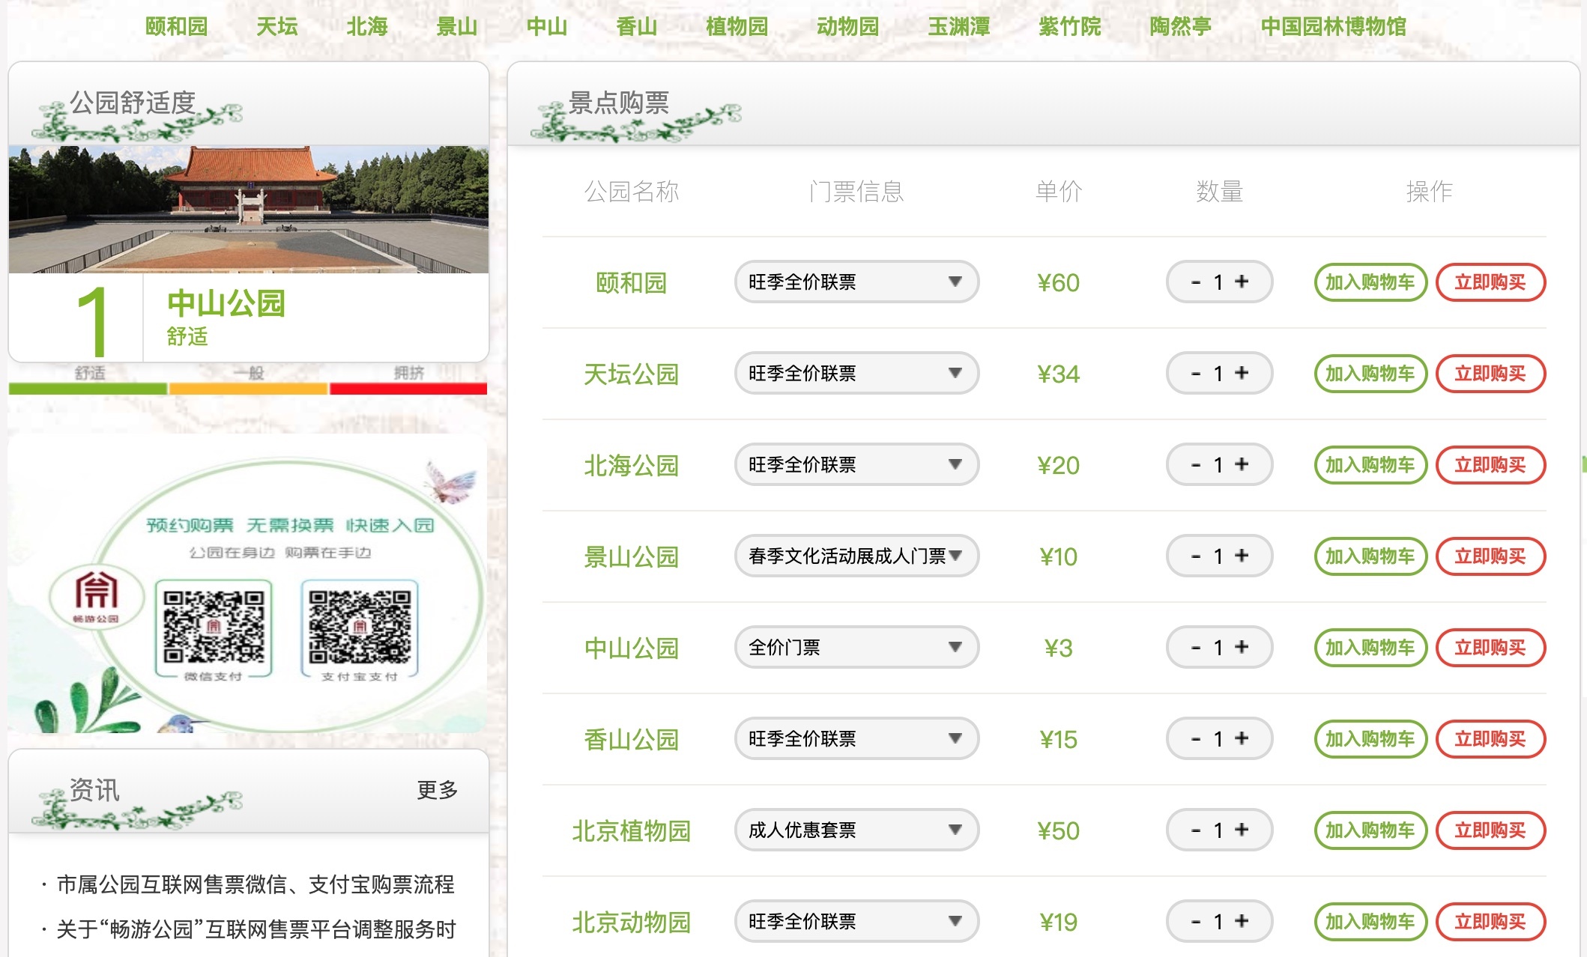
Task: Add 香山公园 ticket to cart (加入购物车)
Action: click(1370, 739)
